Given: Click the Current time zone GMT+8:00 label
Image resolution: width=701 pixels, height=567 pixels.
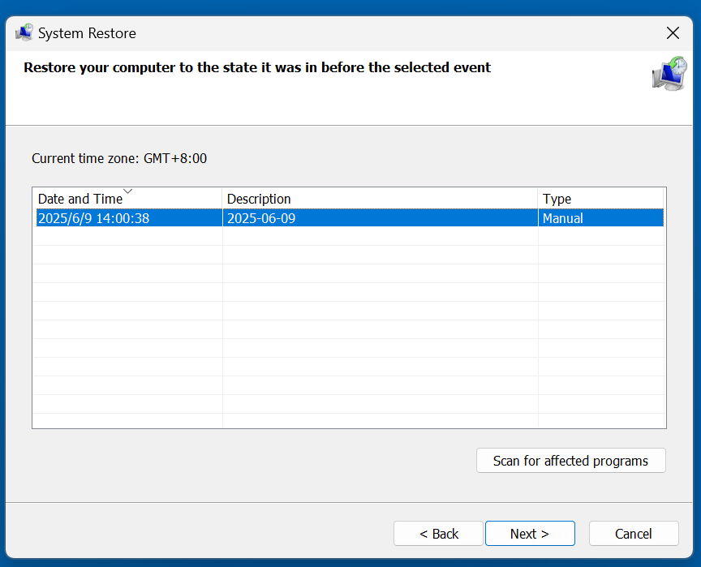Looking at the screenshot, I should pyautogui.click(x=118, y=158).
